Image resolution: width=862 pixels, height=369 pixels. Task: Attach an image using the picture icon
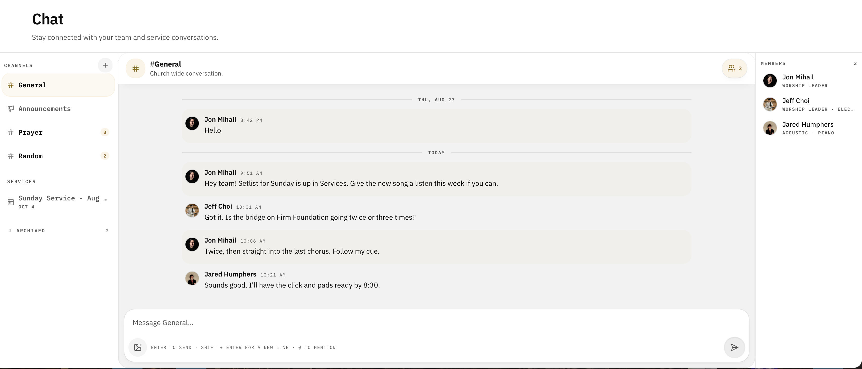(x=137, y=347)
